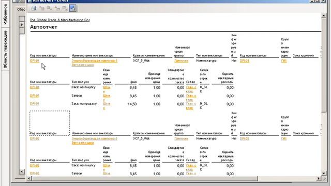Click price 8,45 in DPI-01 Запасы row
This screenshot has height=186, width=331.
pyautogui.click(x=133, y=96)
